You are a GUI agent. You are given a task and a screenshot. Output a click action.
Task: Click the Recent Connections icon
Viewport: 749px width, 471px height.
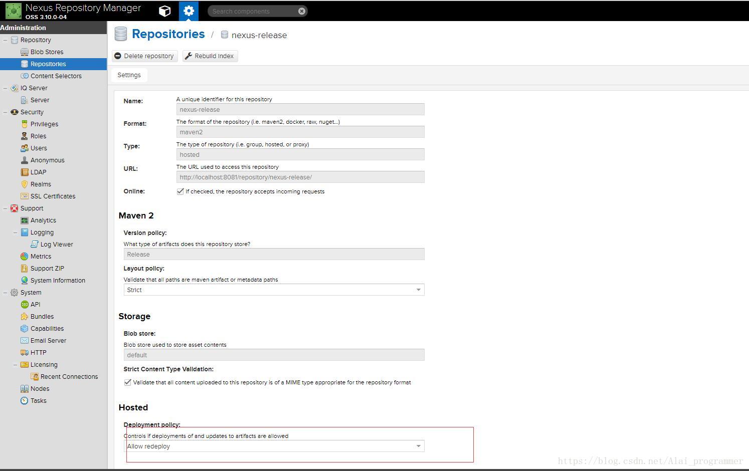[35, 377]
